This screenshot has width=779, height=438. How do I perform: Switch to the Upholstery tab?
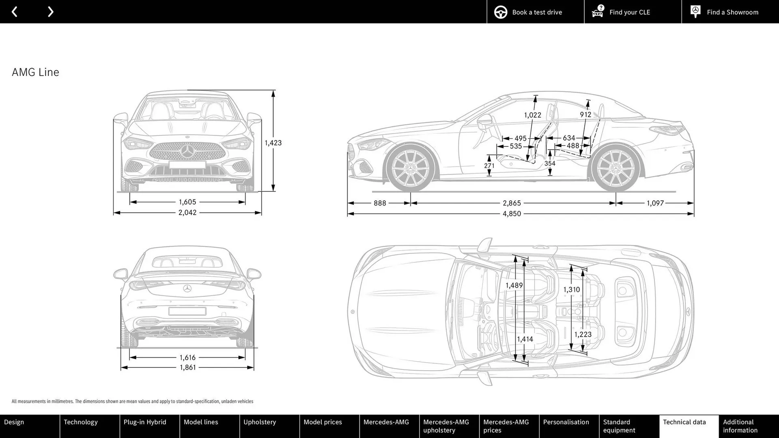click(x=260, y=422)
